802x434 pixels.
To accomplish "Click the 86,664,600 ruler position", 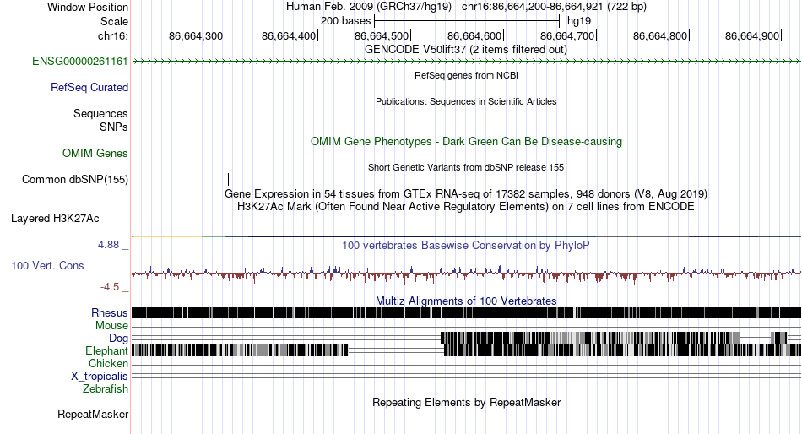I will click(x=474, y=35).
